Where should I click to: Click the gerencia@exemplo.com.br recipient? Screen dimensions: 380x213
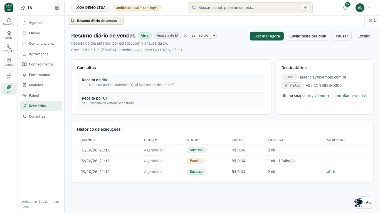click(x=323, y=77)
